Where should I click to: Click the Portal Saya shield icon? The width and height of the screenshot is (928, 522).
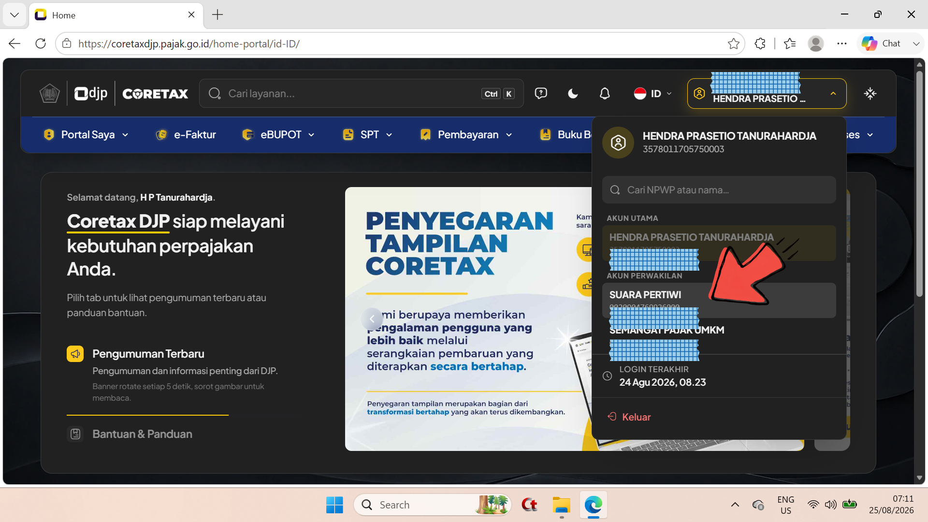49,135
